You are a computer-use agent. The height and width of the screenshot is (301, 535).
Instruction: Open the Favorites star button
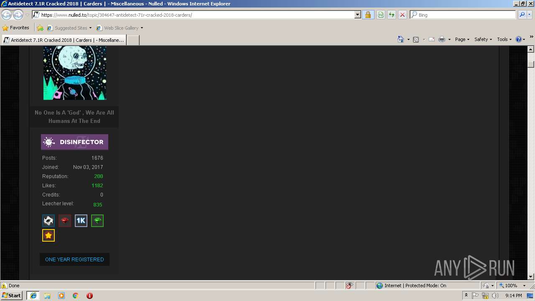coord(16,28)
